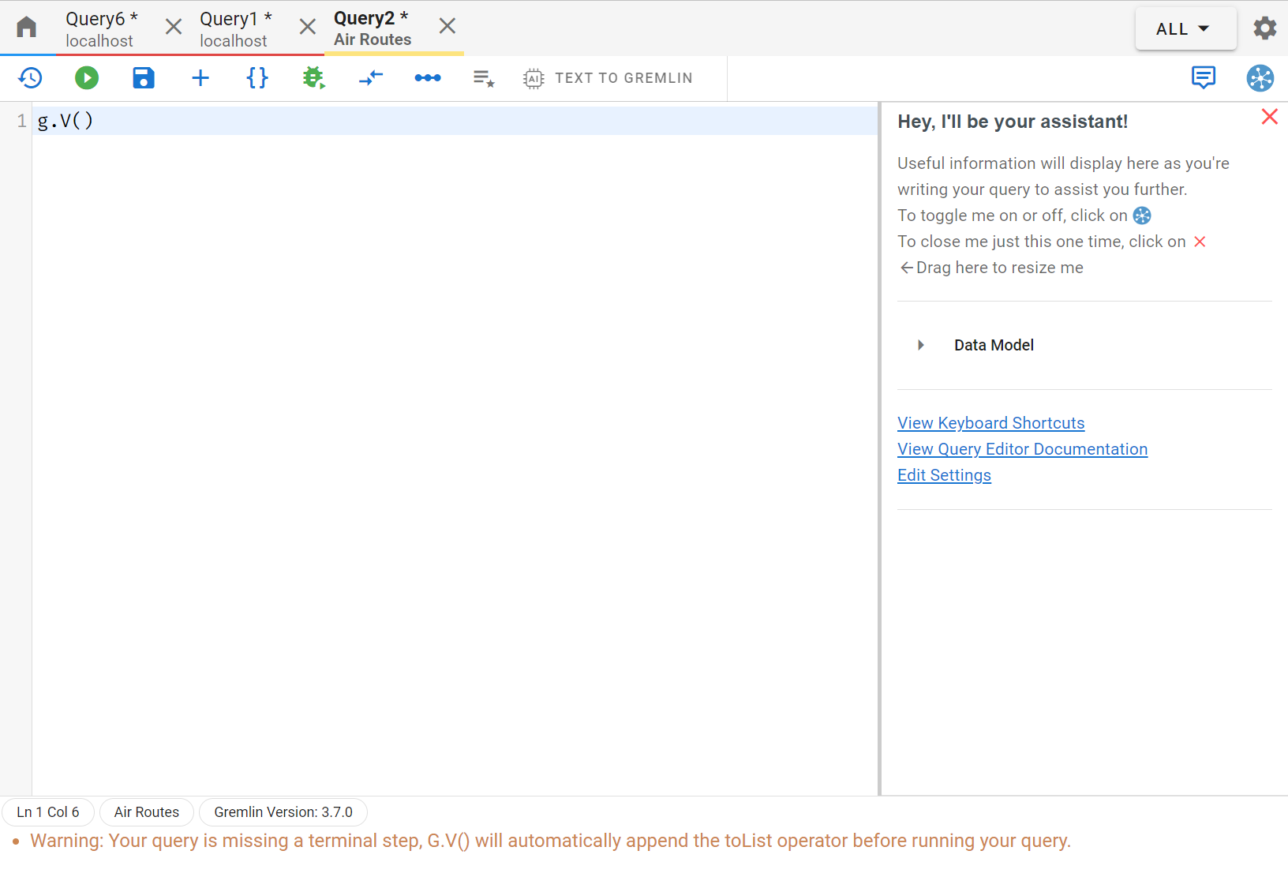Click in the g.V() query editor line
Image resolution: width=1288 pixels, height=877 pixels.
tap(455, 121)
